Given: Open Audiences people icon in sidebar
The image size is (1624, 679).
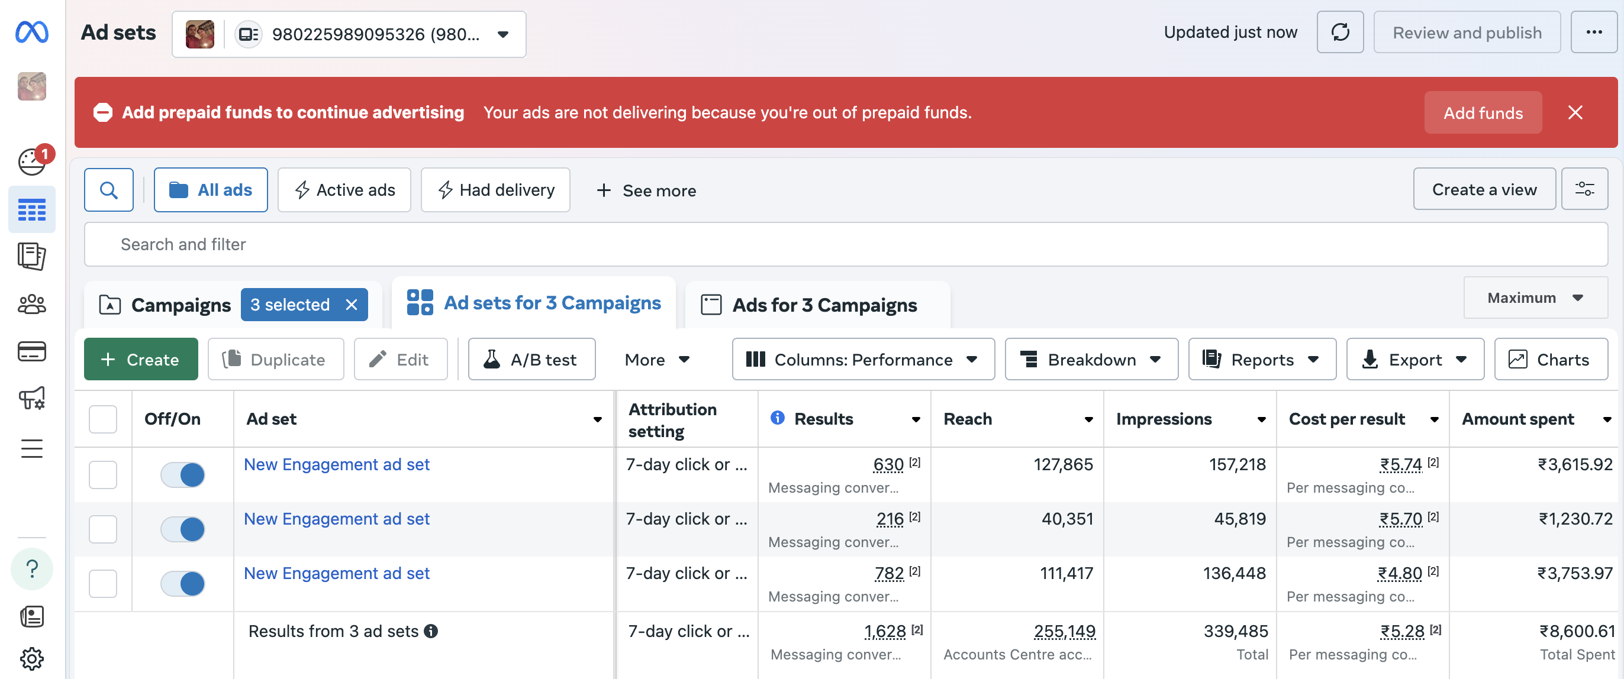Looking at the screenshot, I should [31, 305].
